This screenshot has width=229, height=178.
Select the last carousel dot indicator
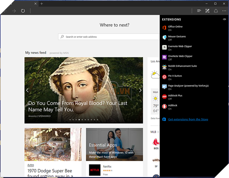click(x=97, y=120)
